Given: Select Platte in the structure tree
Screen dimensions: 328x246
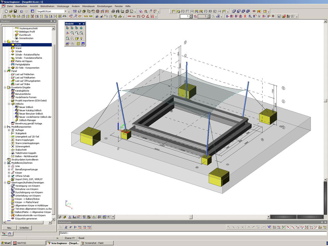Looking at the screenshot, I should coord(18,45).
